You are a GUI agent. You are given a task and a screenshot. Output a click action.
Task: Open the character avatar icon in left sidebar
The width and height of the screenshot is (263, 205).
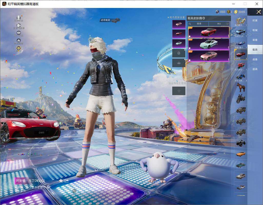19,18
